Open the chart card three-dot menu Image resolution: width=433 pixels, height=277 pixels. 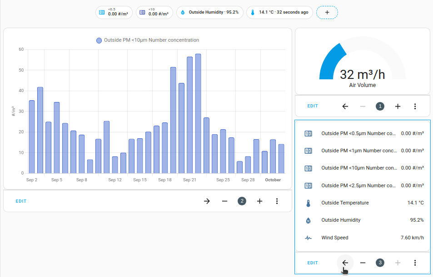[x=277, y=201]
